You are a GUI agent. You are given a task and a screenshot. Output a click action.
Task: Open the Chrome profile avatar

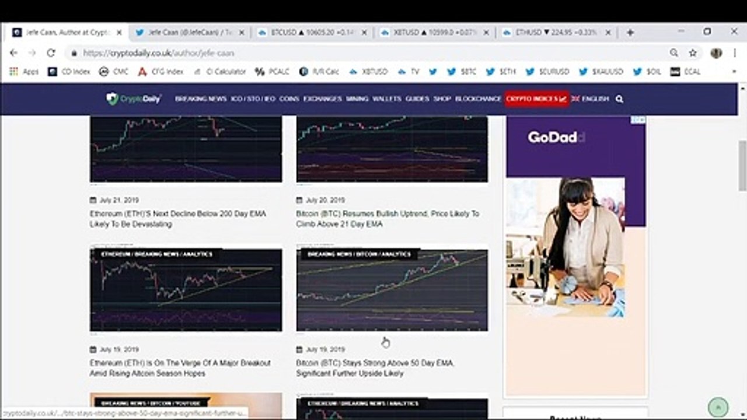[716, 53]
